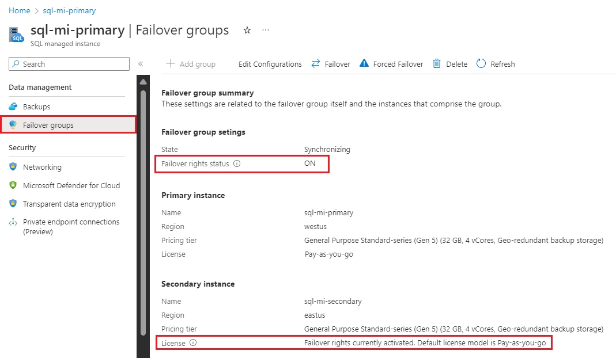
Task: Open Transparent data encryption page
Action: [x=69, y=204]
